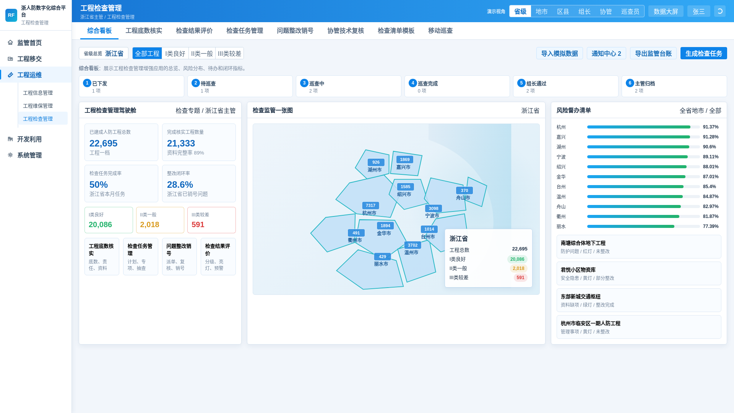734x413 pixels.
Task: Select the 全部工程 filter
Action: click(147, 53)
